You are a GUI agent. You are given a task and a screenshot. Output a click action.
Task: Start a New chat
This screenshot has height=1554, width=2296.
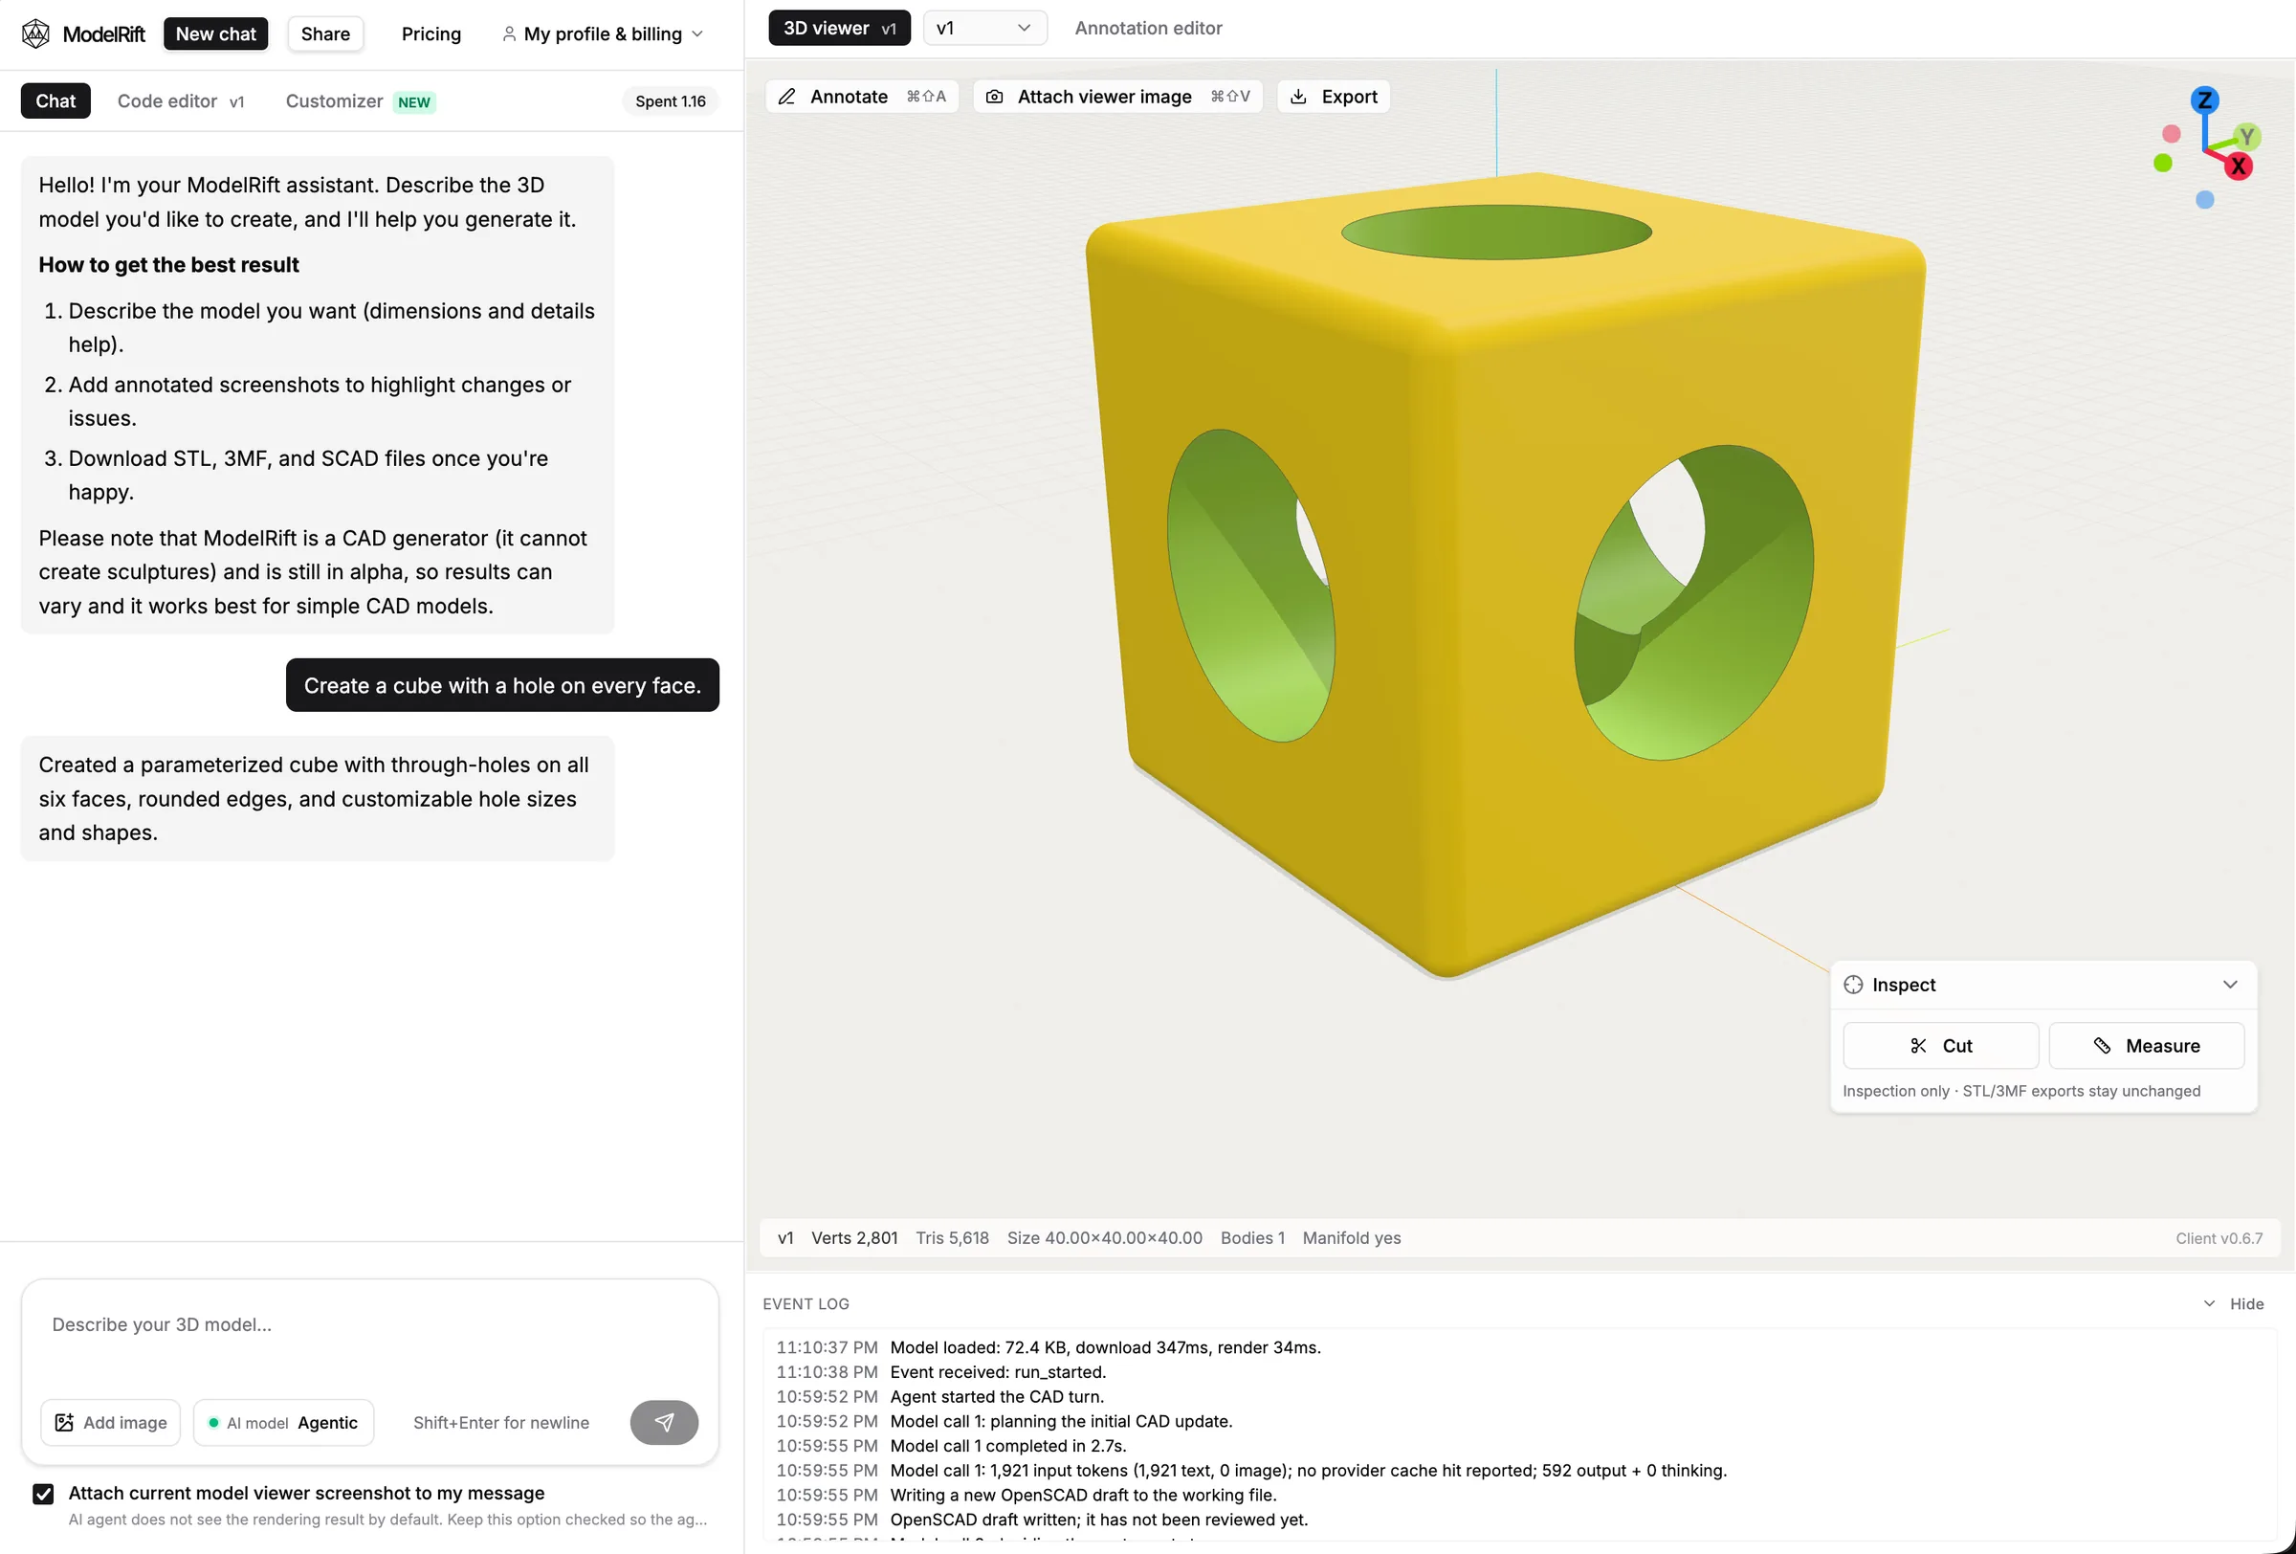point(215,33)
